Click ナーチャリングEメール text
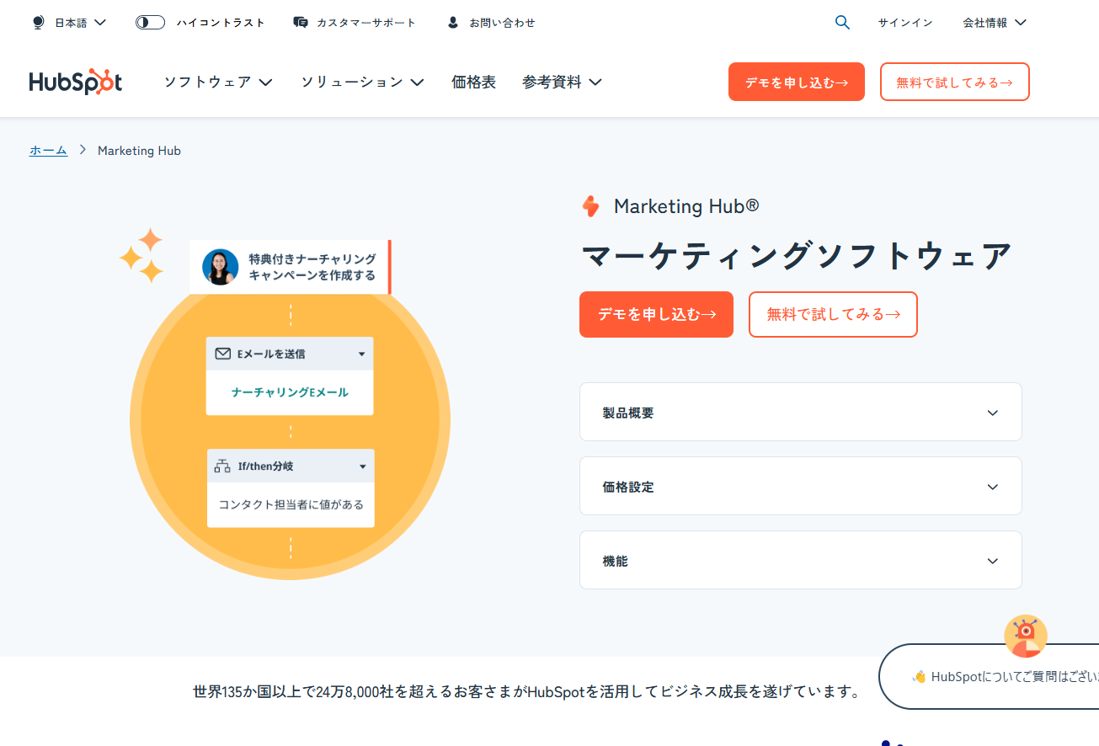Viewport: 1099px width, 746px height. (290, 392)
